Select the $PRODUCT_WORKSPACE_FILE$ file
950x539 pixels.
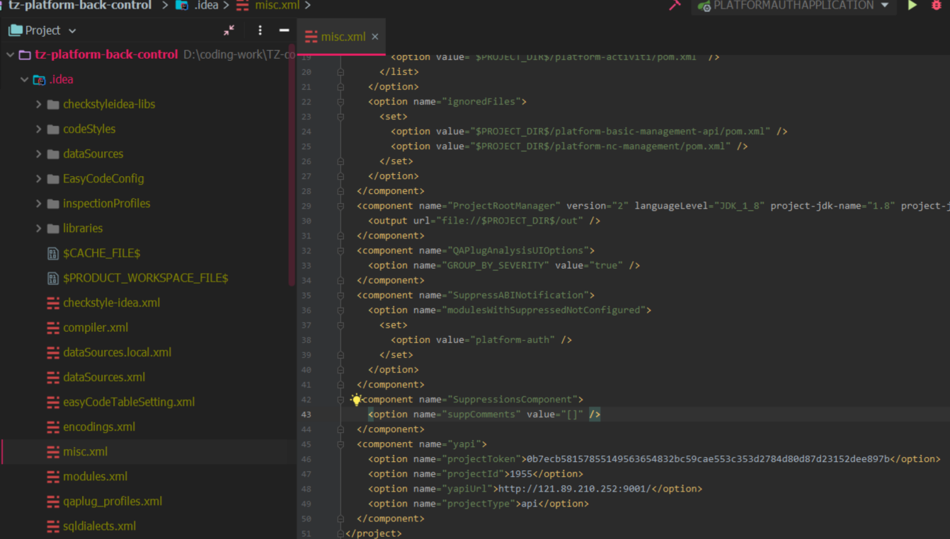click(145, 277)
